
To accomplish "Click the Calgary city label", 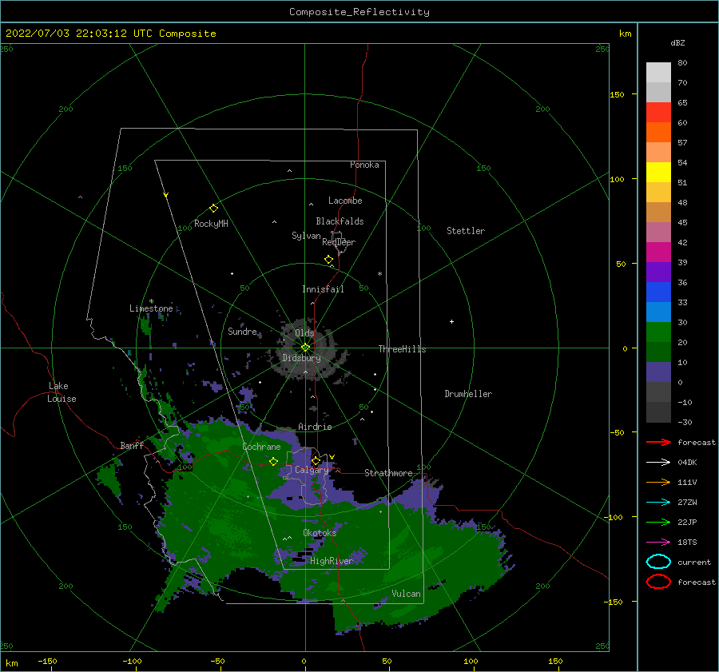I will click(x=312, y=470).
